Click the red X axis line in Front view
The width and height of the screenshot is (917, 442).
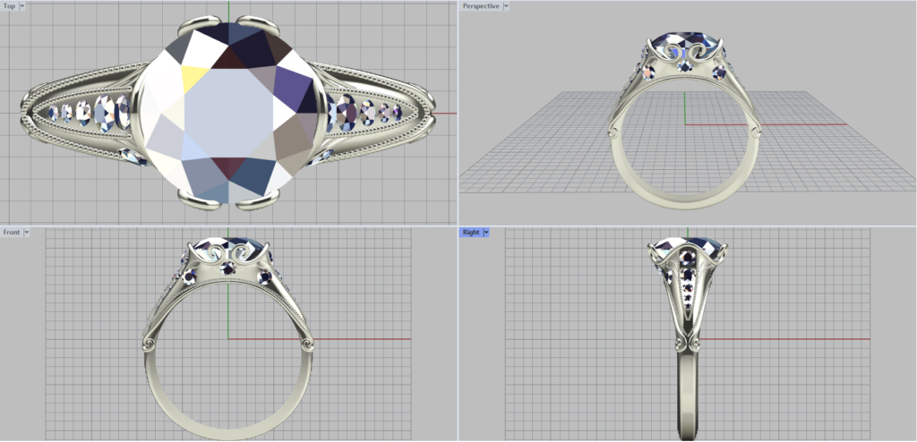pyautogui.click(x=358, y=339)
